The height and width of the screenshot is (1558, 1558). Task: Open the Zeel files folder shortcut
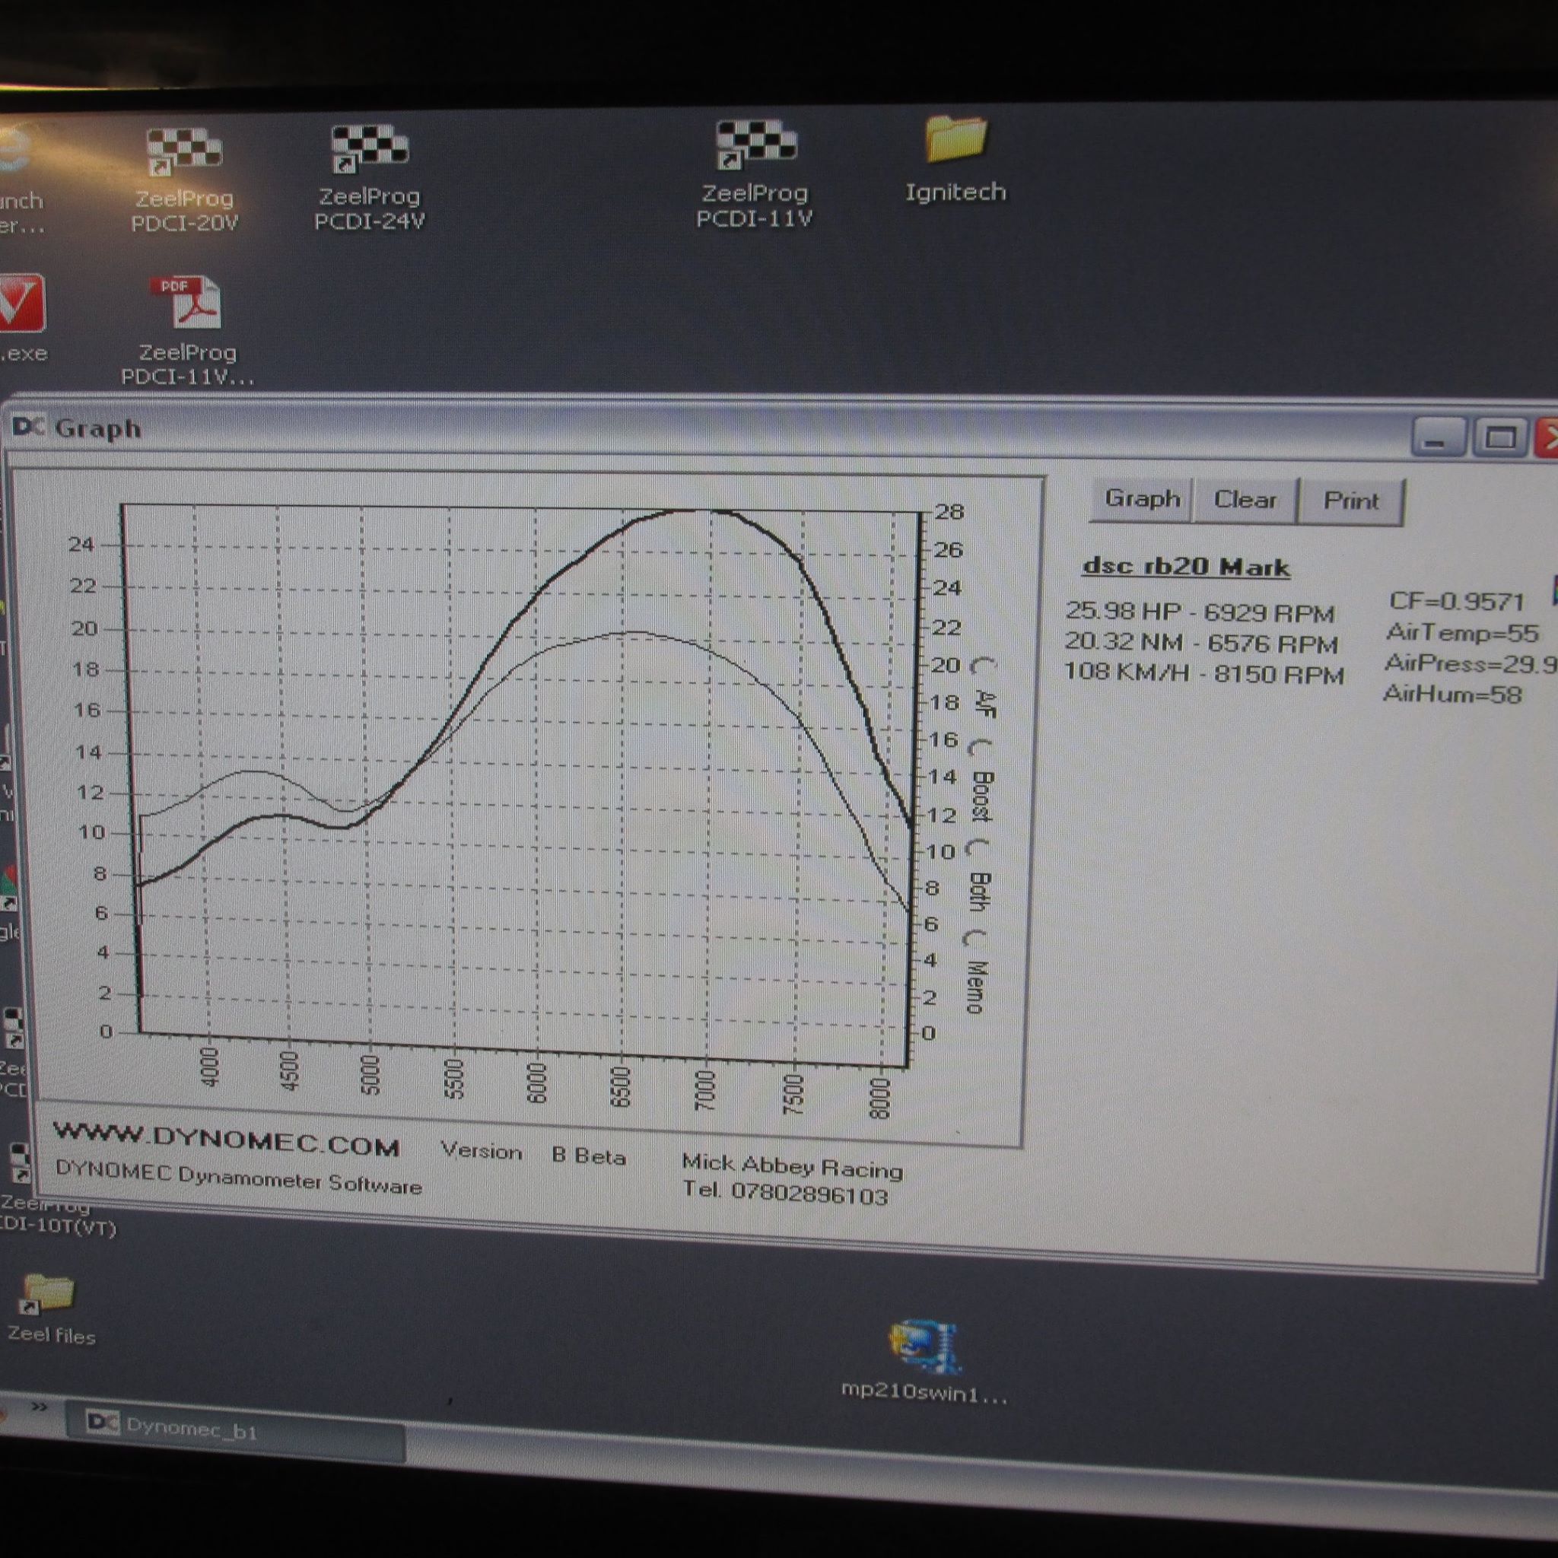(51, 1310)
